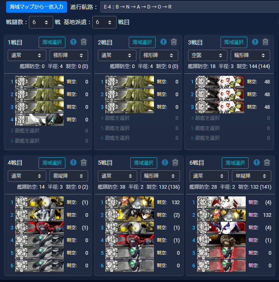The image size is (279, 282).
Task: Open 6戦目 battle type dropdown 通常
Action: (209, 176)
